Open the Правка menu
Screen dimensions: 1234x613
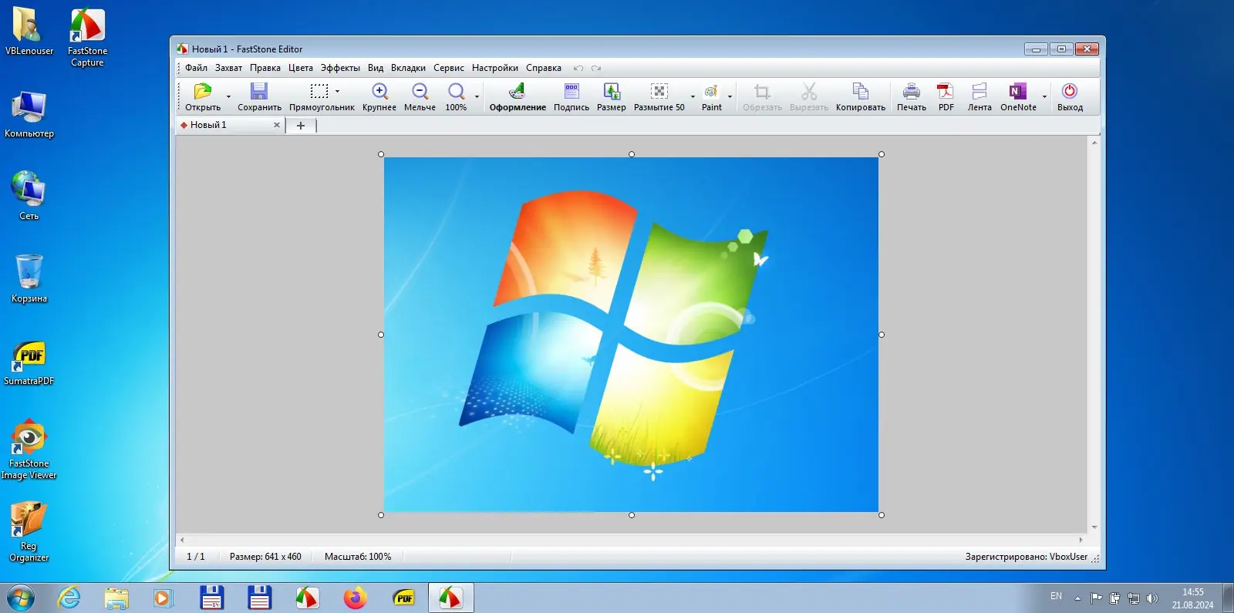265,68
